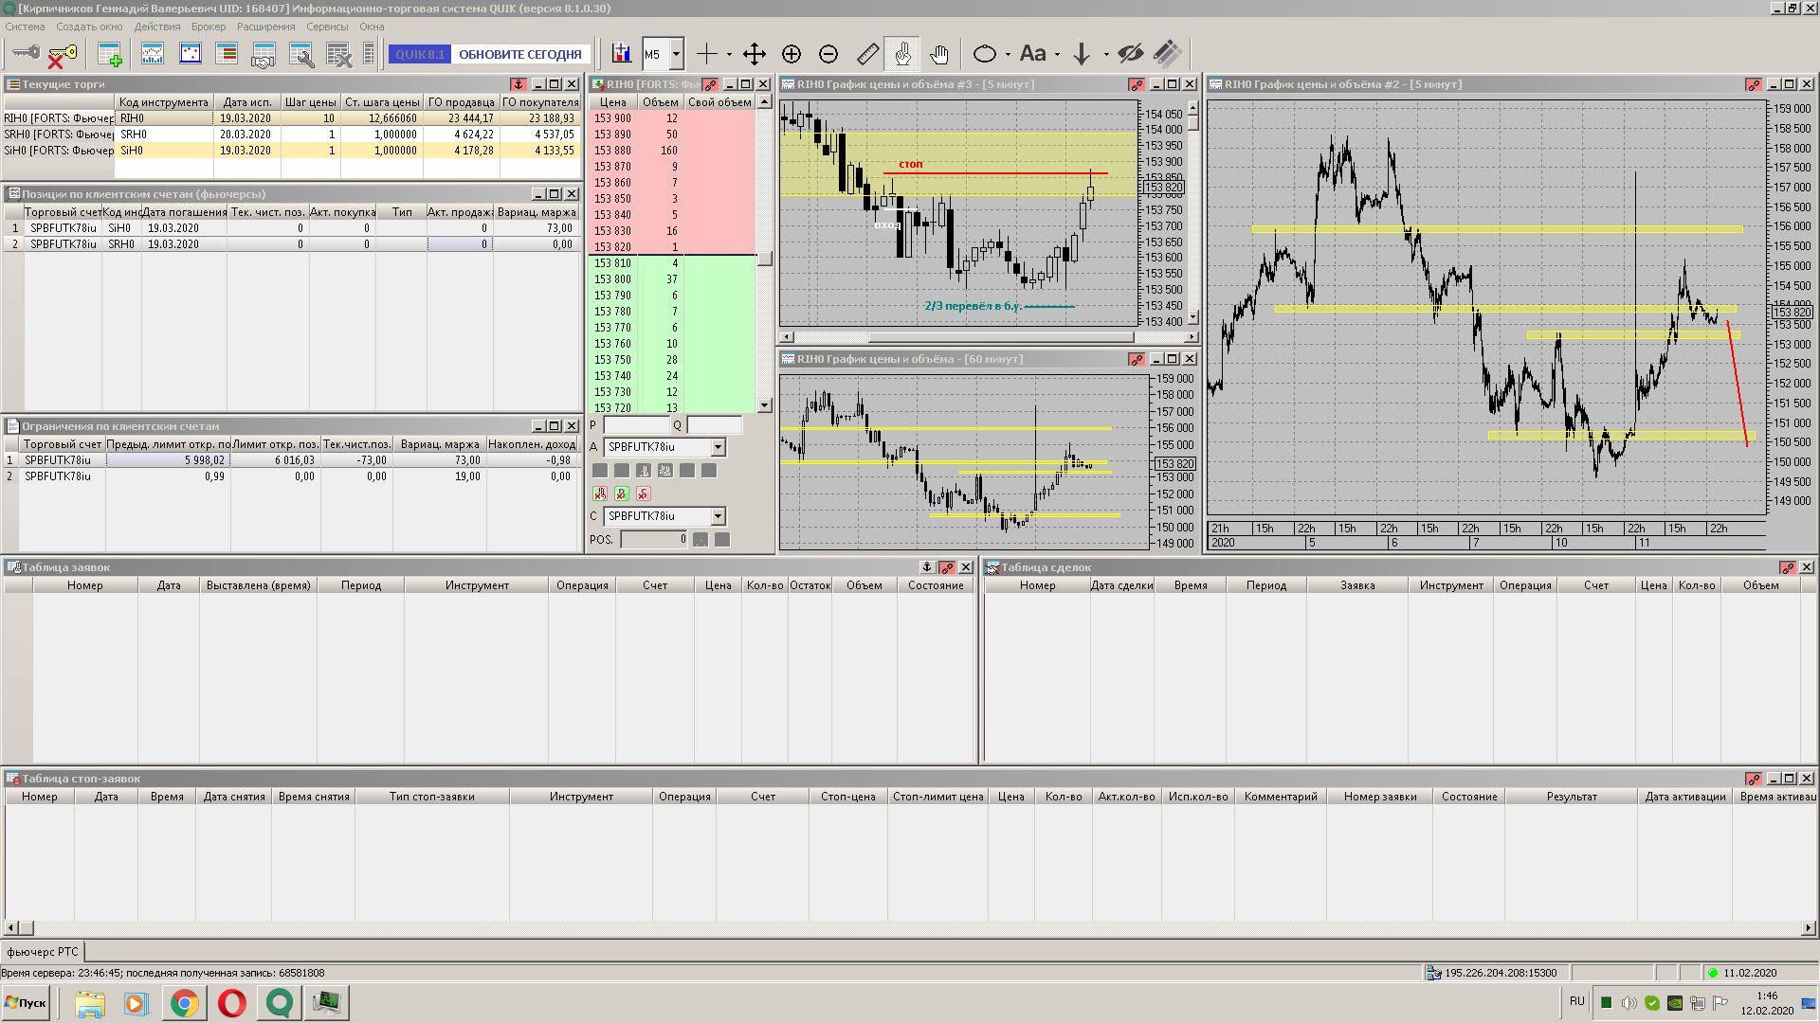This screenshot has width=1820, height=1023.
Task: Select the ruler measurement tool
Action: tap(867, 54)
